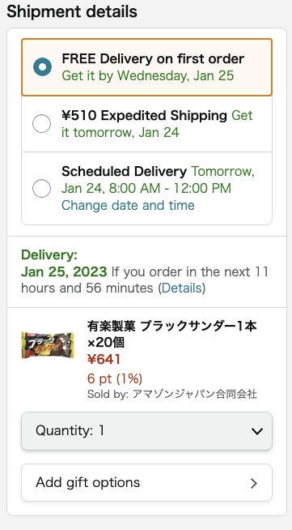Viewport: 292px width, 530px height.
Task: Open the delivery 'Details' link
Action: pyautogui.click(x=182, y=289)
